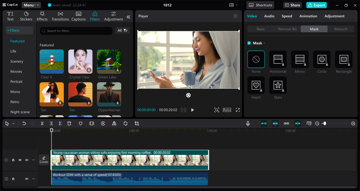360x191 pixels.
Task: Click the Share button
Action: (292, 5)
